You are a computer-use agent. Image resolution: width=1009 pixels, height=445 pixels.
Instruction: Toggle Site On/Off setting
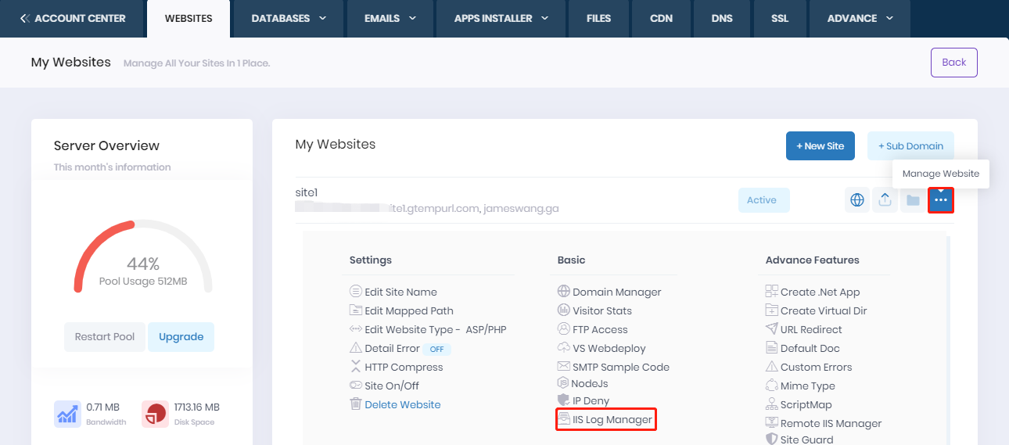[391, 386]
